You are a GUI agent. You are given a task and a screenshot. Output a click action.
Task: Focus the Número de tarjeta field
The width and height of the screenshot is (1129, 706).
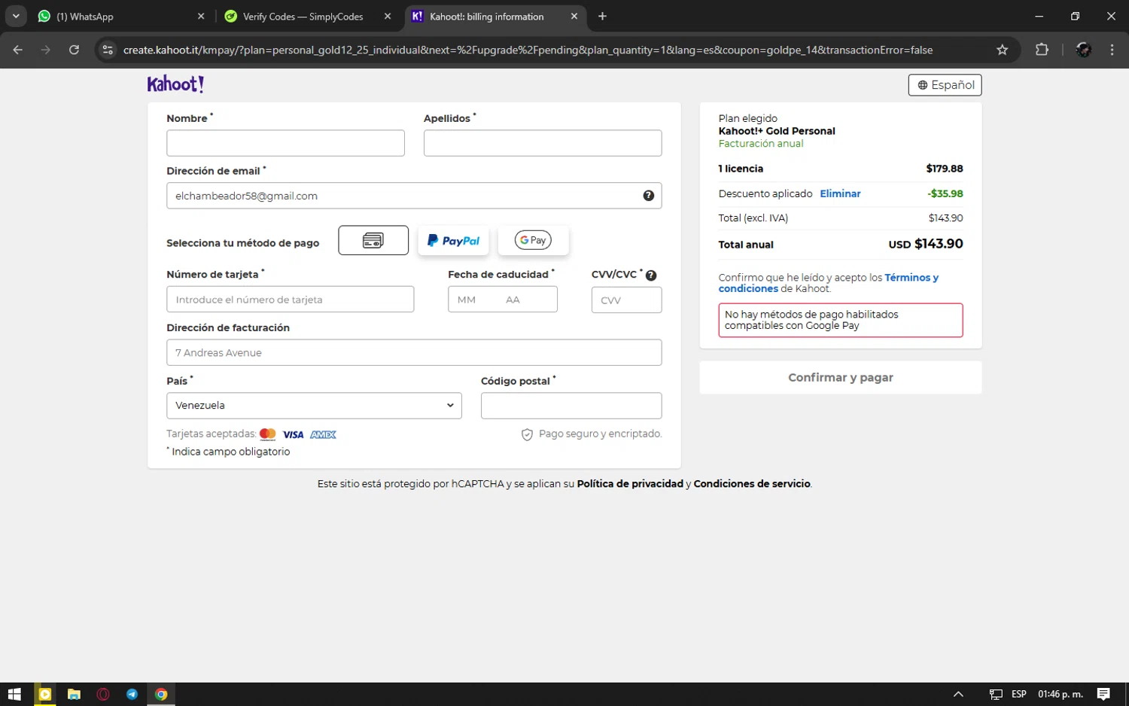pyautogui.click(x=290, y=300)
